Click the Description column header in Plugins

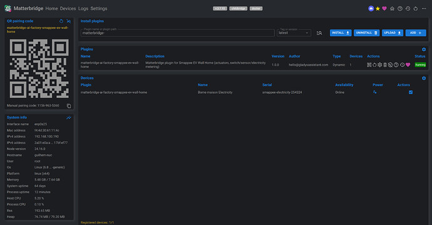coord(155,56)
